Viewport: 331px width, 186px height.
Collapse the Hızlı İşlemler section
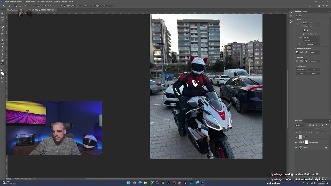click(x=296, y=66)
